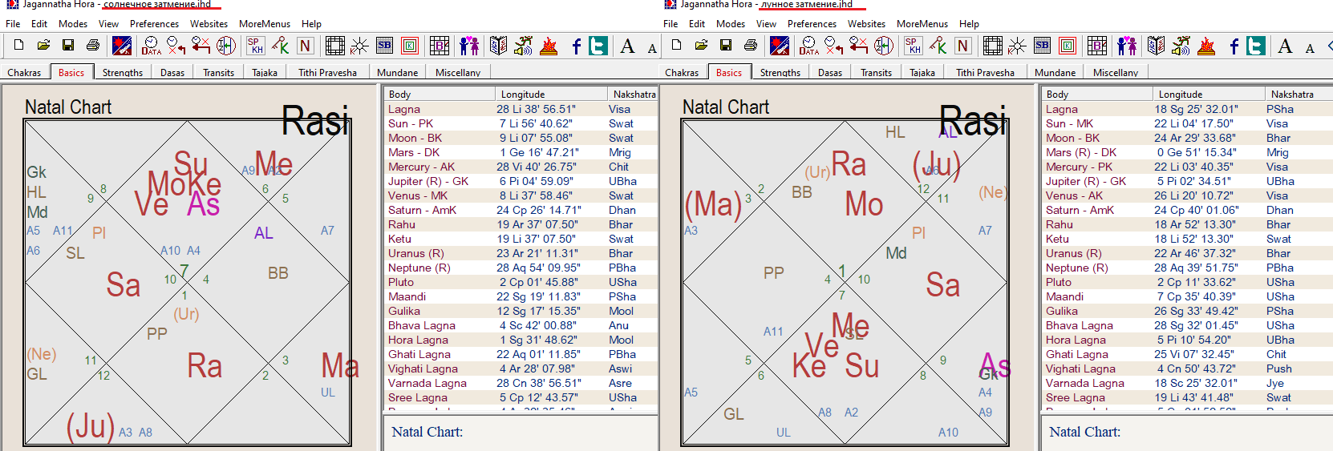
Task: Switch to Dasas tab in солнечное затмение window
Action: pyautogui.click(x=172, y=72)
